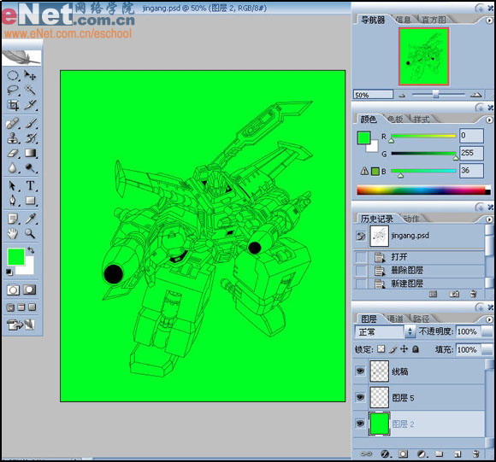This screenshot has width=496, height=462.
Task: Open the Color panel options menu
Action: click(489, 120)
